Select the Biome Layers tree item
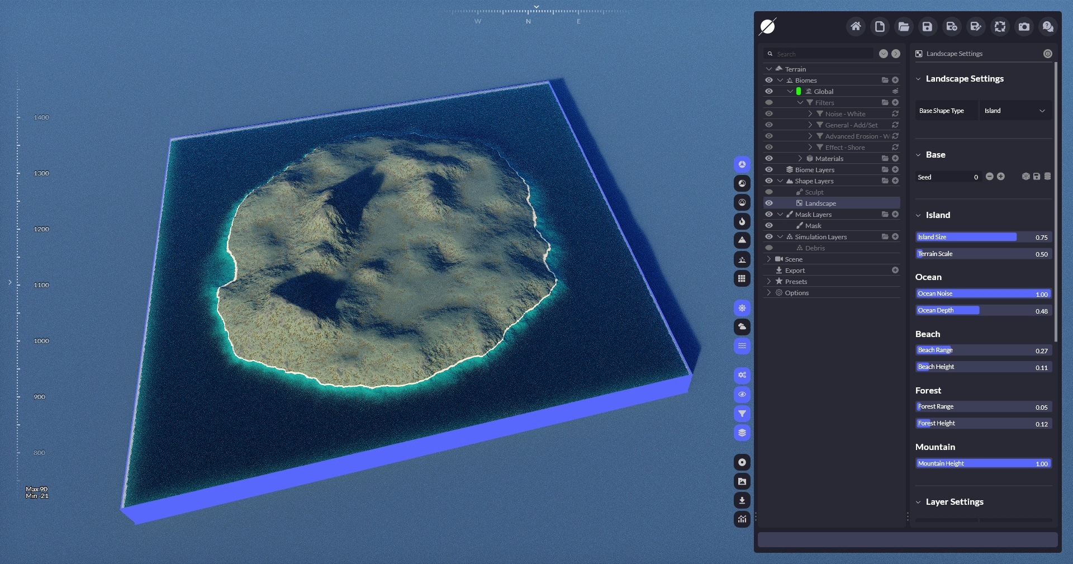Viewport: 1073px width, 564px height. pos(814,170)
